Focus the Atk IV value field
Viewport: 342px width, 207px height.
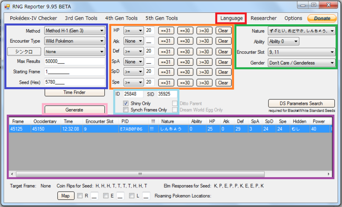tap(150, 41)
